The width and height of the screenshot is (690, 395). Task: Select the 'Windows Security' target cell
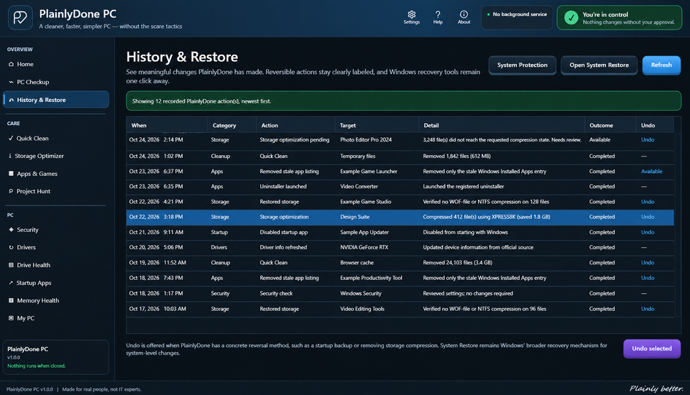[x=361, y=294]
